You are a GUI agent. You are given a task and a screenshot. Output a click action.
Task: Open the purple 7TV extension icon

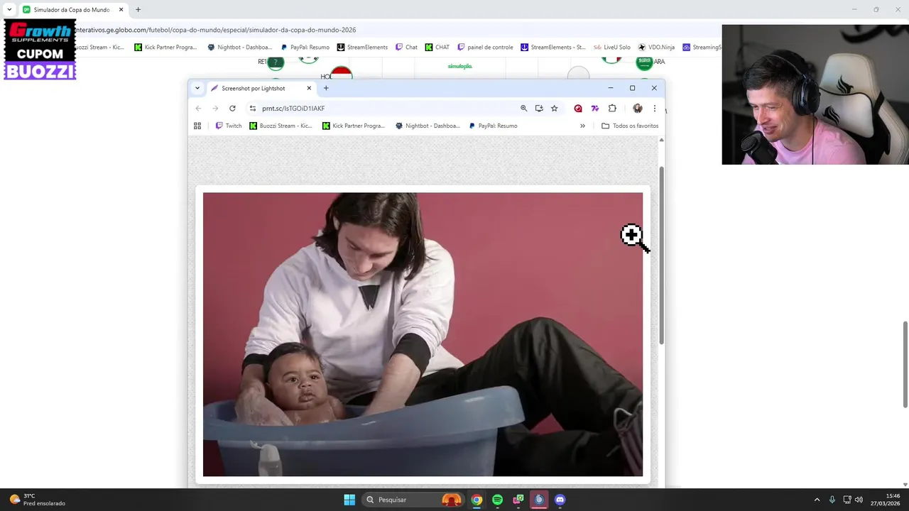[595, 109]
